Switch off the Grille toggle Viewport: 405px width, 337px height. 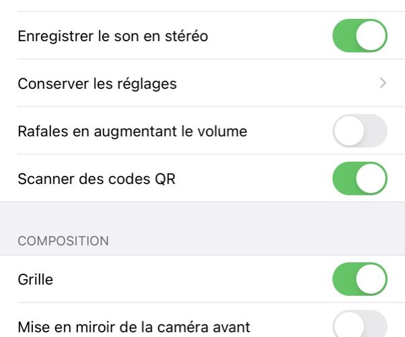pyautogui.click(x=360, y=279)
